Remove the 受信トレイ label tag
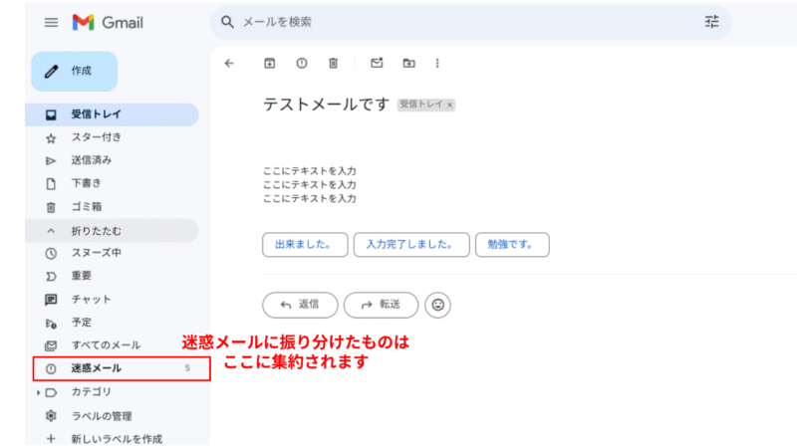The height and width of the screenshot is (448, 797). click(x=450, y=105)
